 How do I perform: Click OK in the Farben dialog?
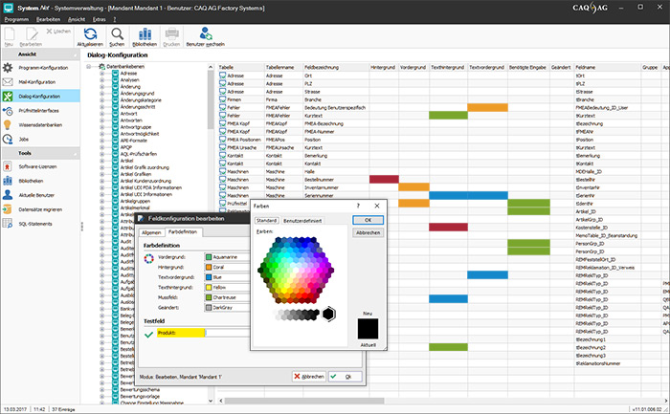(x=368, y=219)
